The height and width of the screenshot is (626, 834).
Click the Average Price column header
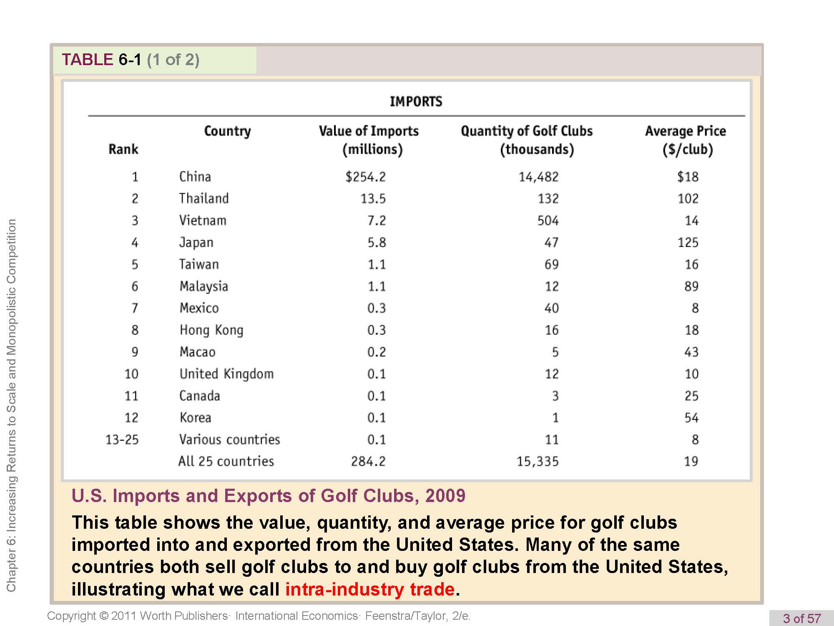(686, 140)
